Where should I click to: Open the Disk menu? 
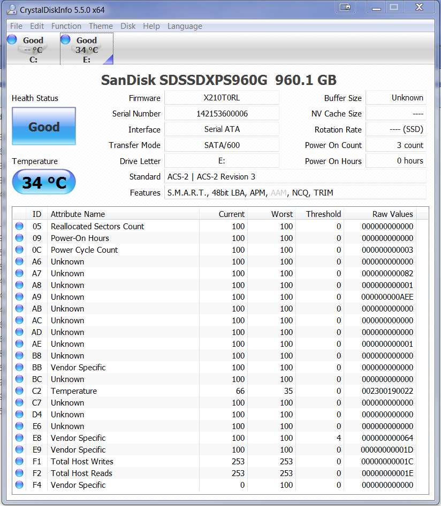click(x=128, y=26)
